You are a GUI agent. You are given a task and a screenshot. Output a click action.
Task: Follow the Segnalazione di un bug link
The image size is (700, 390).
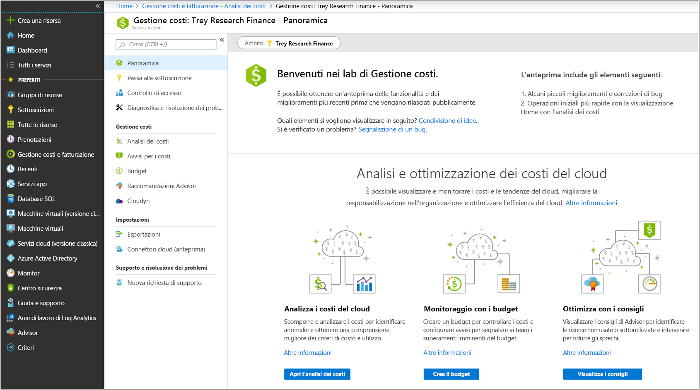(393, 129)
